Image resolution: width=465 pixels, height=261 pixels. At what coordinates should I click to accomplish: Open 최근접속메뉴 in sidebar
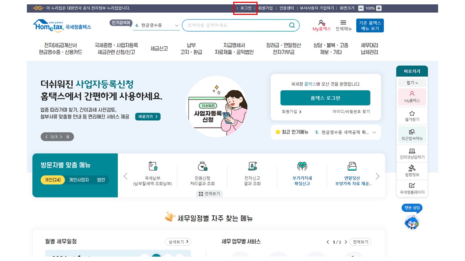[412, 135]
